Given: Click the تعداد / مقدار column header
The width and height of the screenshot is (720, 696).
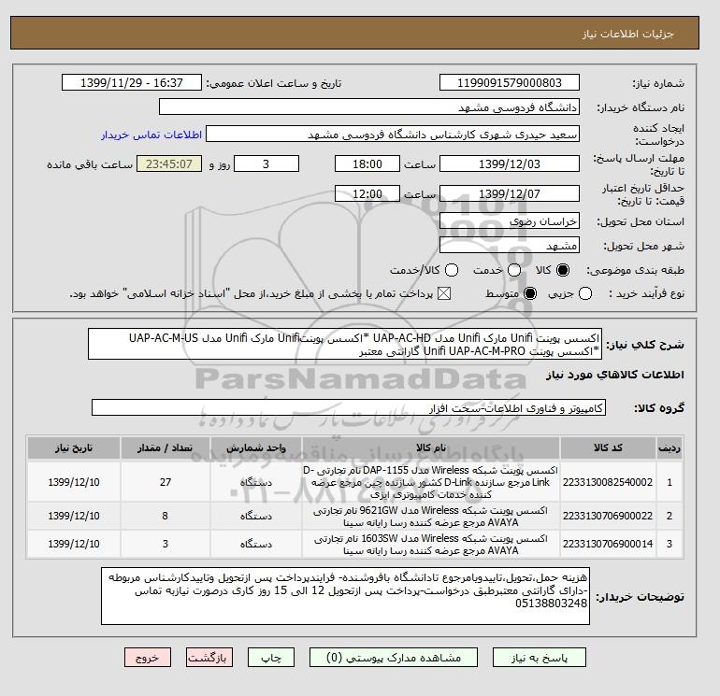Looking at the screenshot, I should pyautogui.click(x=166, y=447).
